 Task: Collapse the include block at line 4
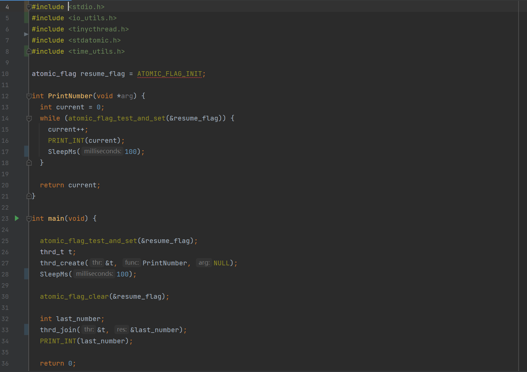pos(29,7)
